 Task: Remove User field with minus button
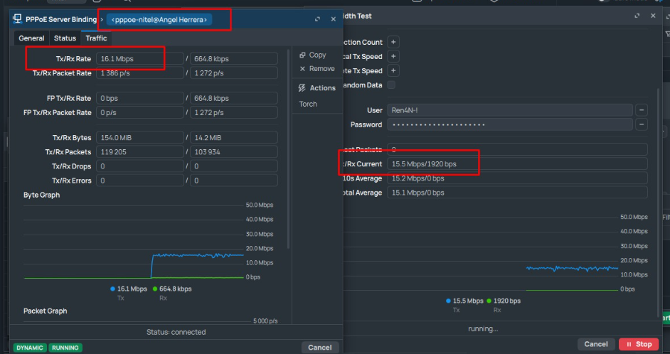pos(642,110)
